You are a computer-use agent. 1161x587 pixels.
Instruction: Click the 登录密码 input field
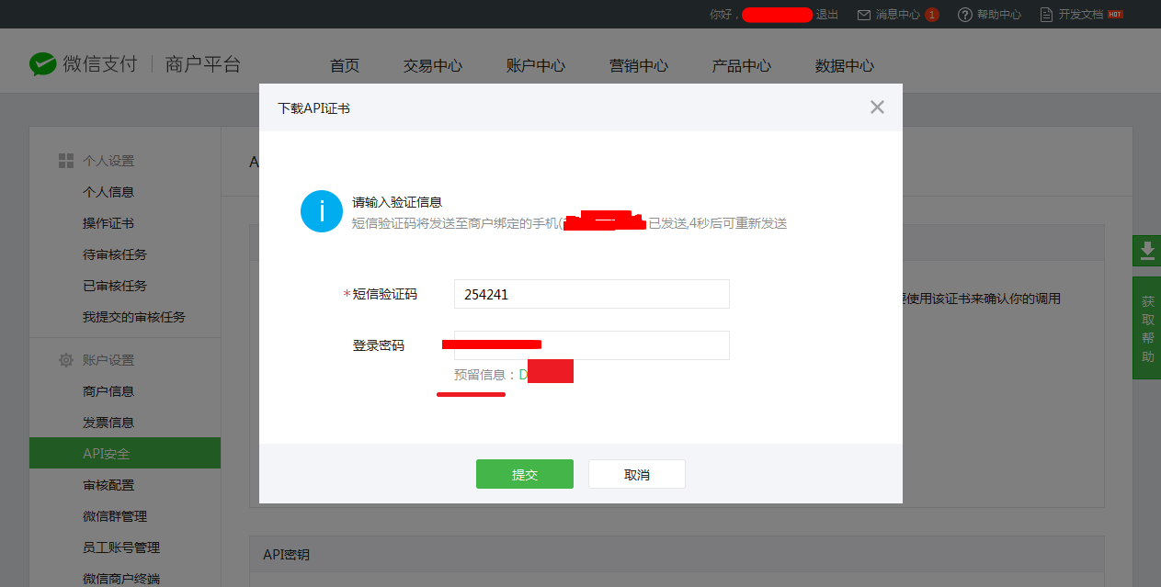coord(592,345)
